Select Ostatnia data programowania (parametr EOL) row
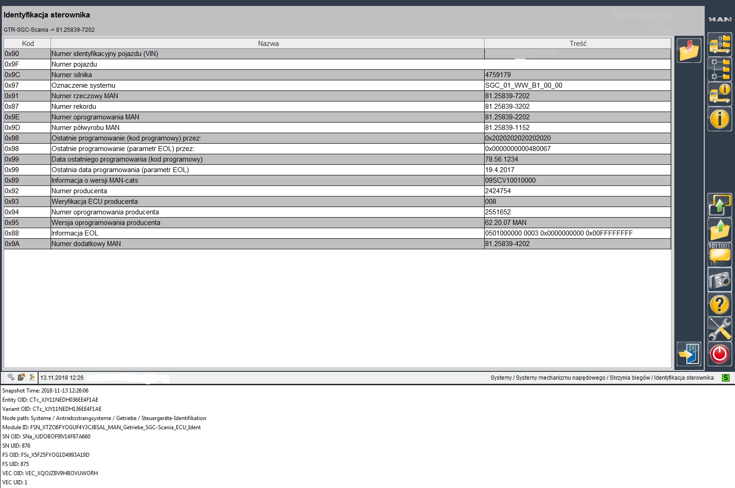735x488 pixels. (x=338, y=170)
